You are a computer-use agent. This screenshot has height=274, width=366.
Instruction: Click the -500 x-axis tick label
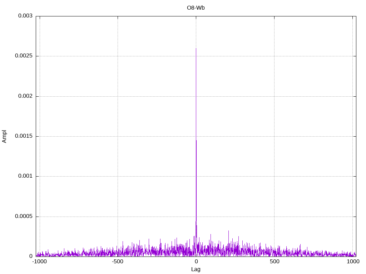click(x=117, y=262)
